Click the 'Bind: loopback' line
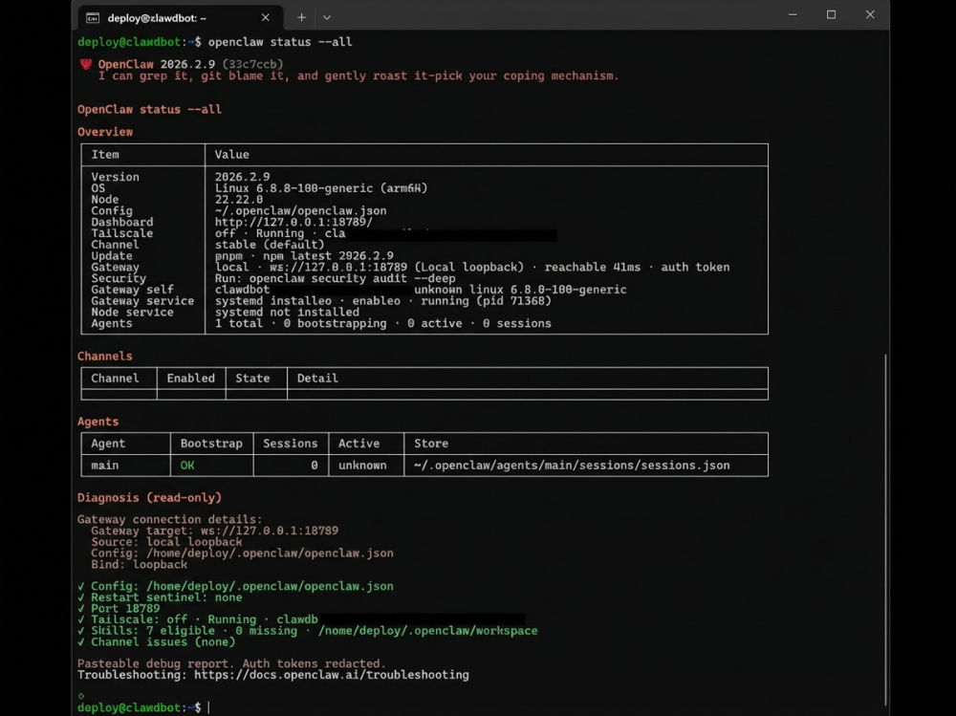 (139, 564)
